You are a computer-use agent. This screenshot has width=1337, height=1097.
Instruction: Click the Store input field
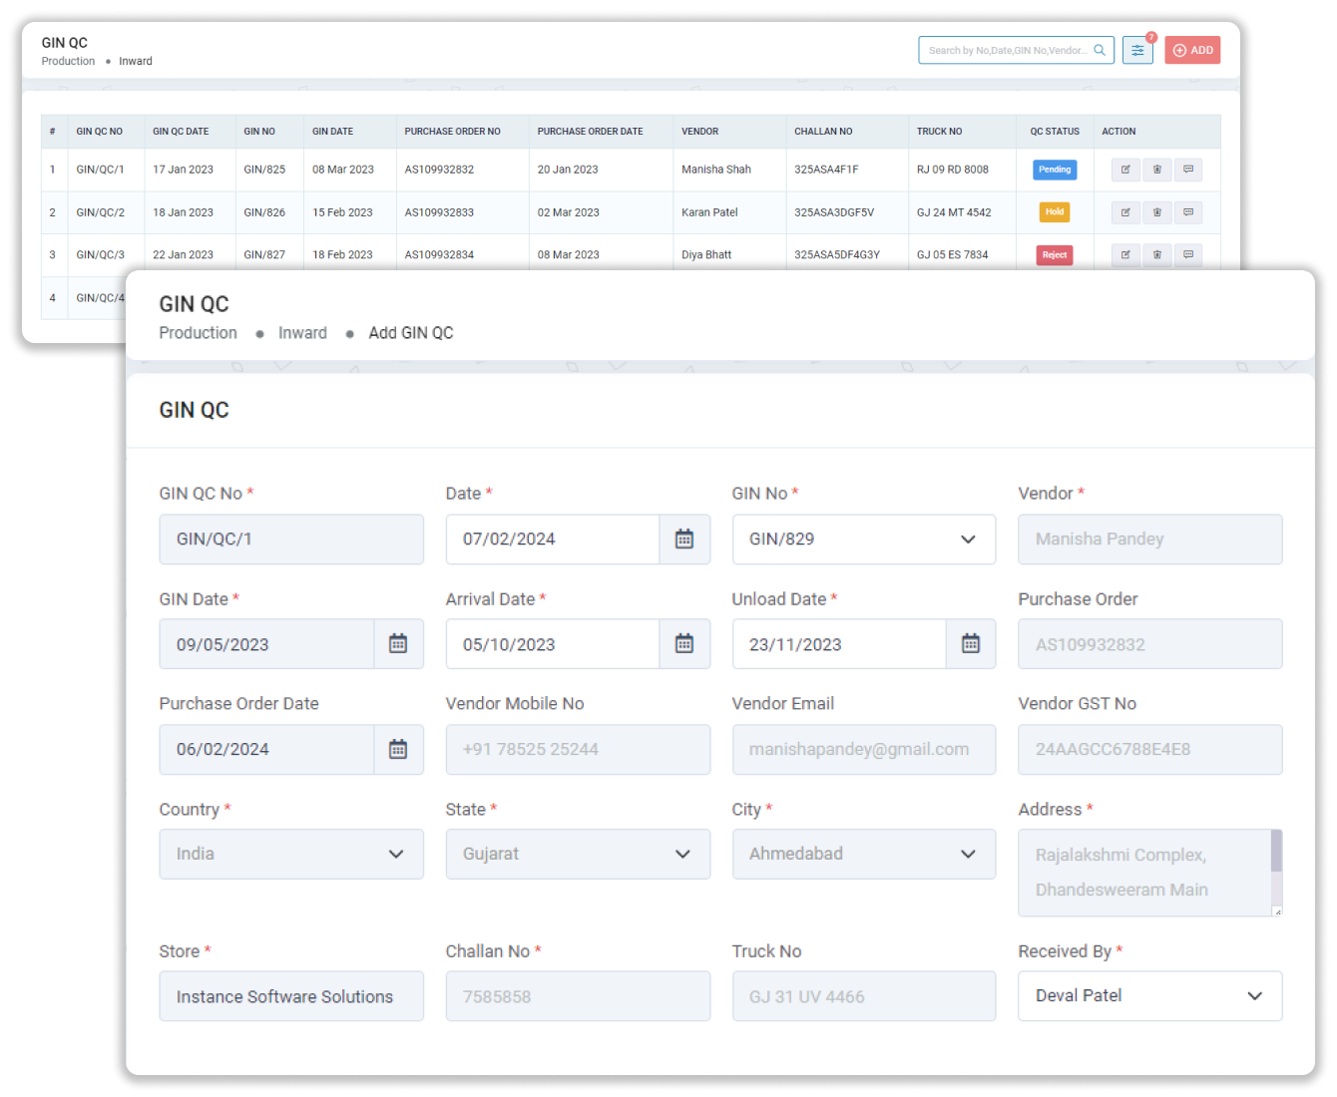(x=290, y=996)
